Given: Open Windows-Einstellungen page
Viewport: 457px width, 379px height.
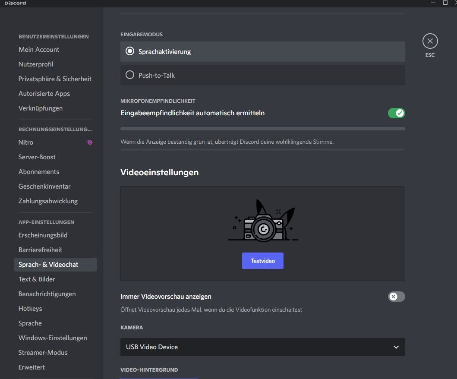Looking at the screenshot, I should 56,338.
